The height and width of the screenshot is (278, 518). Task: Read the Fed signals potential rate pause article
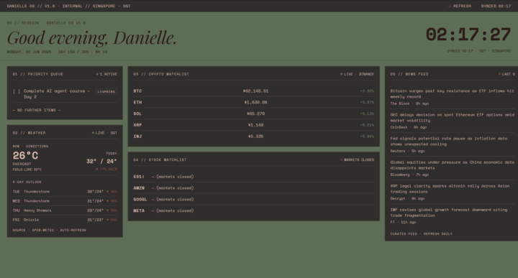pos(449,141)
